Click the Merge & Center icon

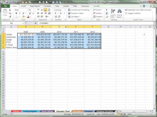(49, 13)
